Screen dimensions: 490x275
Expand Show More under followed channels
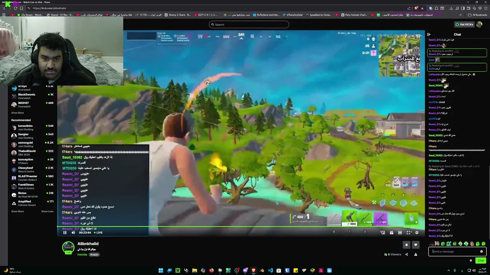pos(17,113)
